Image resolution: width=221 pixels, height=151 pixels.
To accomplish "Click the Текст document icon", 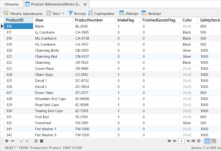I will [49, 13].
